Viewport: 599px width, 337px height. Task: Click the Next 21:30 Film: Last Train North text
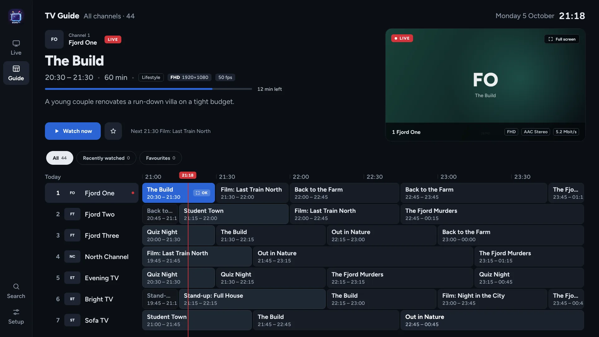171,131
